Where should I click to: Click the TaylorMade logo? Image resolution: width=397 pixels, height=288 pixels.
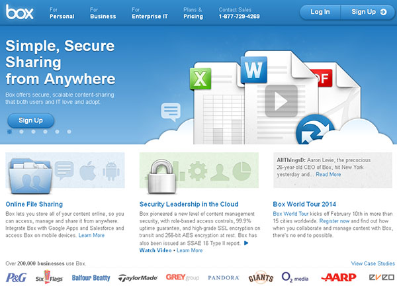tap(138, 278)
